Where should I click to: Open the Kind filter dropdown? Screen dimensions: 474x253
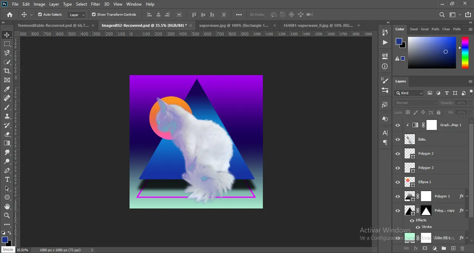coord(409,93)
